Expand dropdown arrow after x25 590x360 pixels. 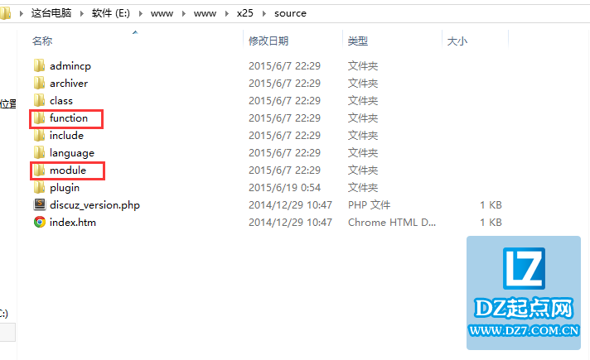264,14
